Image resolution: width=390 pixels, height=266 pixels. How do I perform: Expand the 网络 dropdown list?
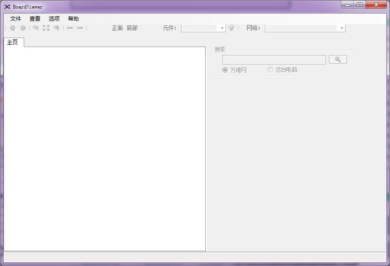point(342,28)
